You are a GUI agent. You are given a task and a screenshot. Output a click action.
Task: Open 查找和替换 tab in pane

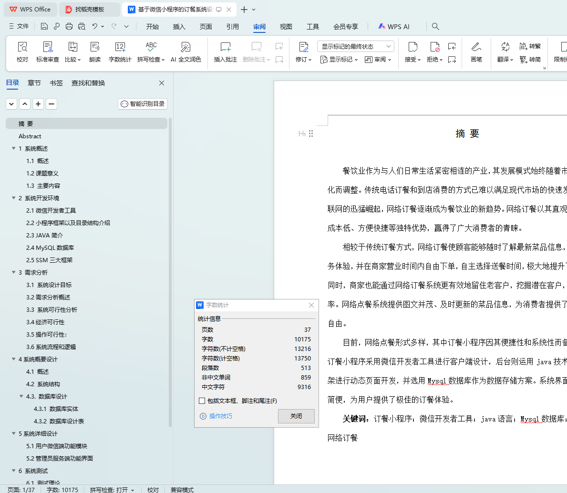(88, 83)
